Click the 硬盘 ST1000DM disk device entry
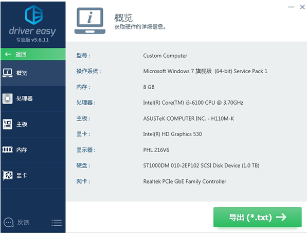Image resolution: width=307 pixels, height=233 pixels. (x=201, y=165)
